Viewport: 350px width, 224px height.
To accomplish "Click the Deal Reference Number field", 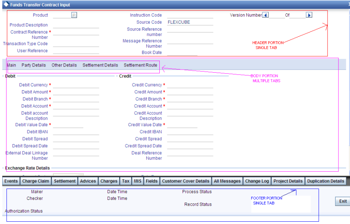I will 190,153.
